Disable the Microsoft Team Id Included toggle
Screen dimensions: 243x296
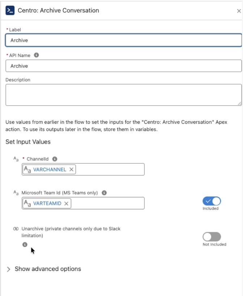coord(212,201)
